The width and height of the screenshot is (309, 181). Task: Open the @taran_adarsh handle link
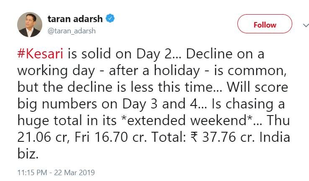click(72, 31)
